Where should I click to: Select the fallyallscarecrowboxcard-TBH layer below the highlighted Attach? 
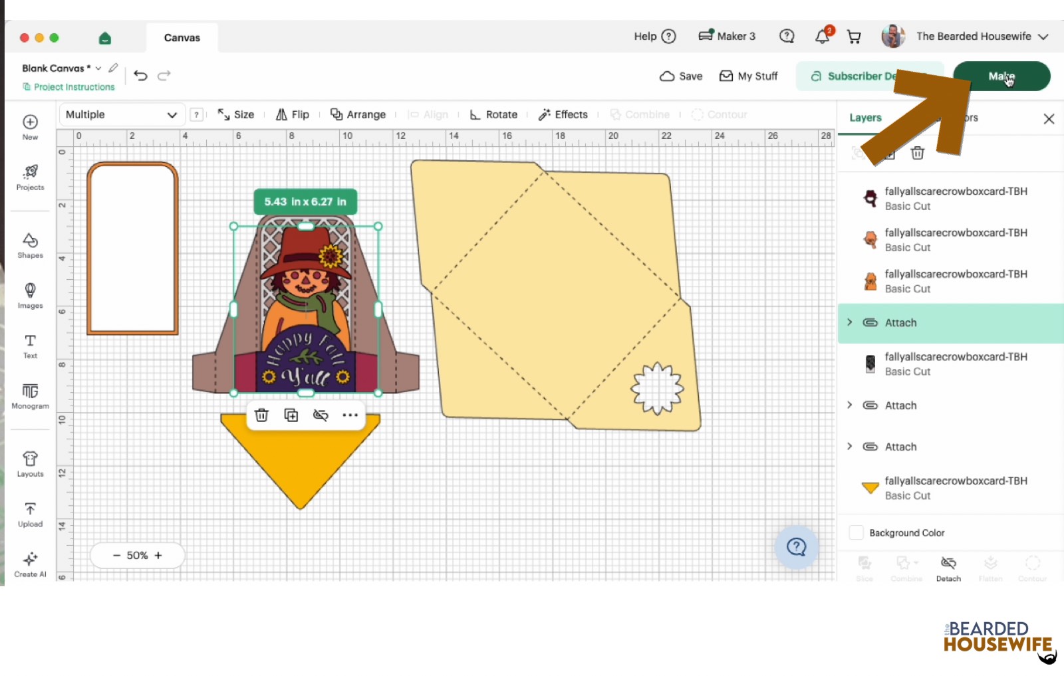pos(950,364)
